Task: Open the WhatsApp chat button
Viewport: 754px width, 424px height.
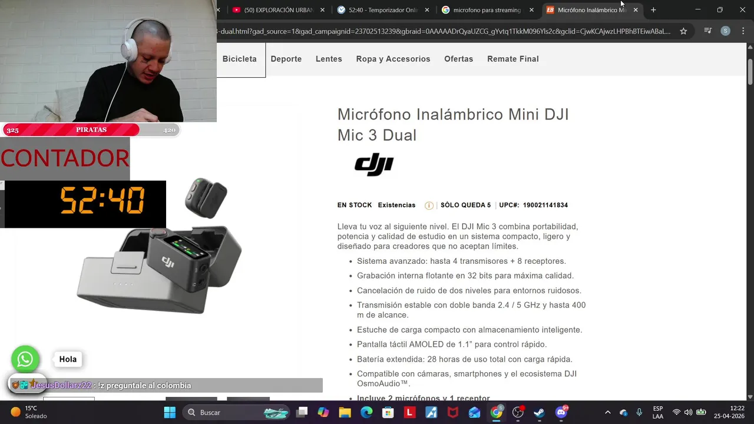Action: pyautogui.click(x=25, y=359)
